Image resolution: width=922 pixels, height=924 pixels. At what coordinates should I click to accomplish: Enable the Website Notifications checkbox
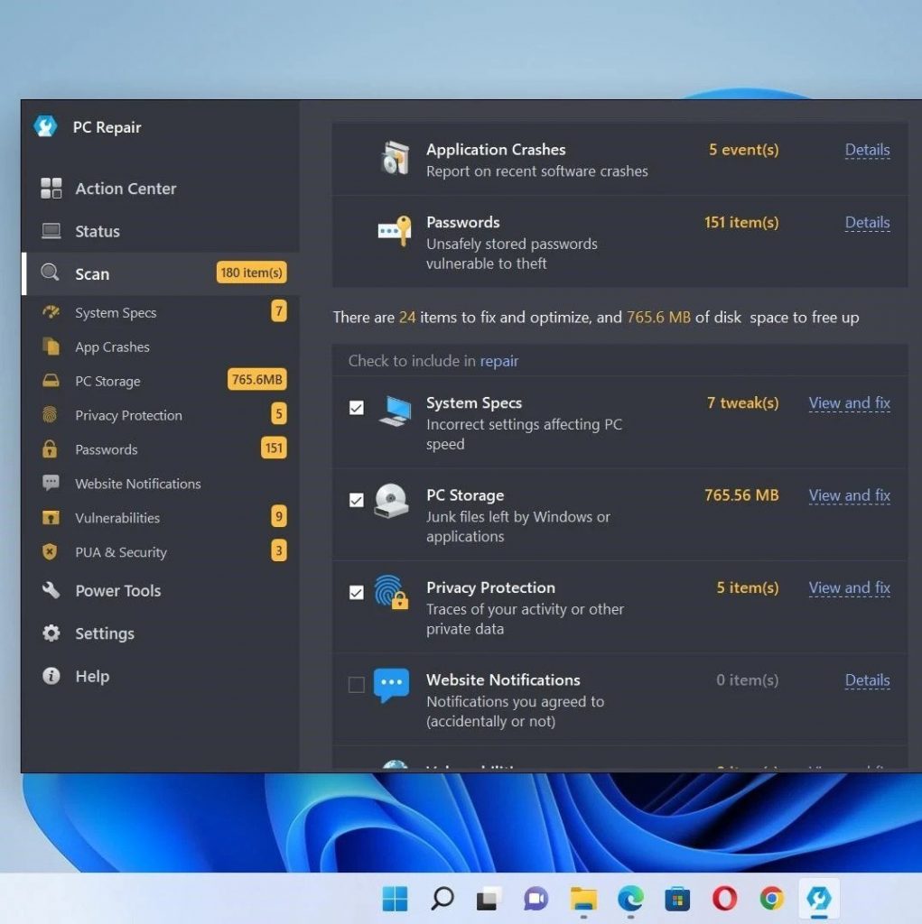point(357,685)
